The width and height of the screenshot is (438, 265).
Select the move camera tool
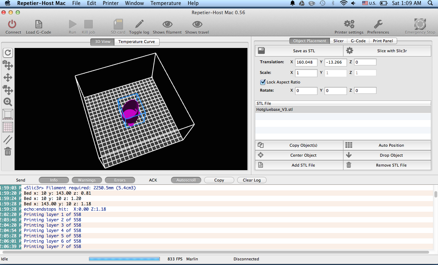click(x=8, y=65)
